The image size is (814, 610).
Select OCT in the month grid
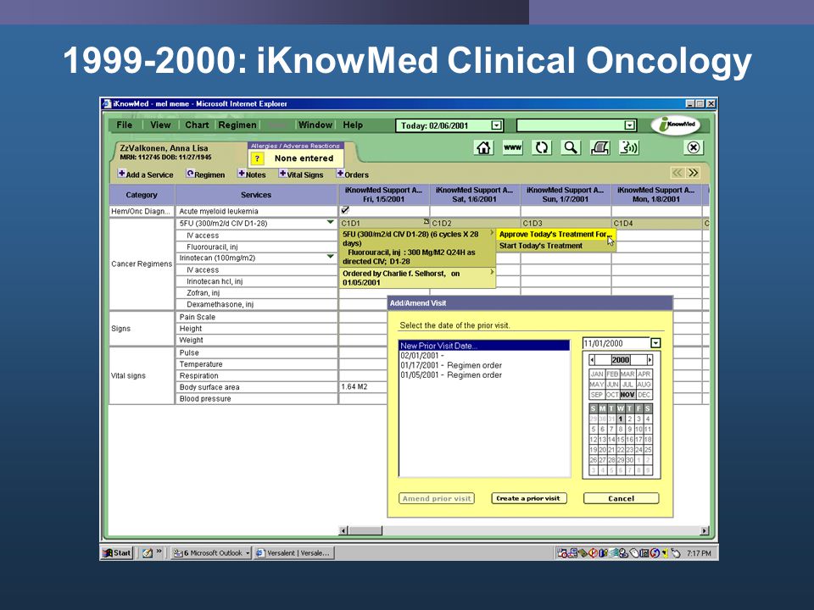click(x=612, y=395)
